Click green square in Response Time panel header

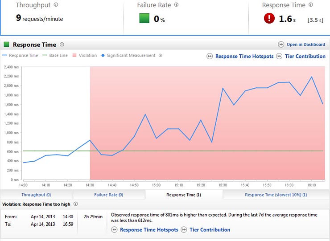point(7,45)
